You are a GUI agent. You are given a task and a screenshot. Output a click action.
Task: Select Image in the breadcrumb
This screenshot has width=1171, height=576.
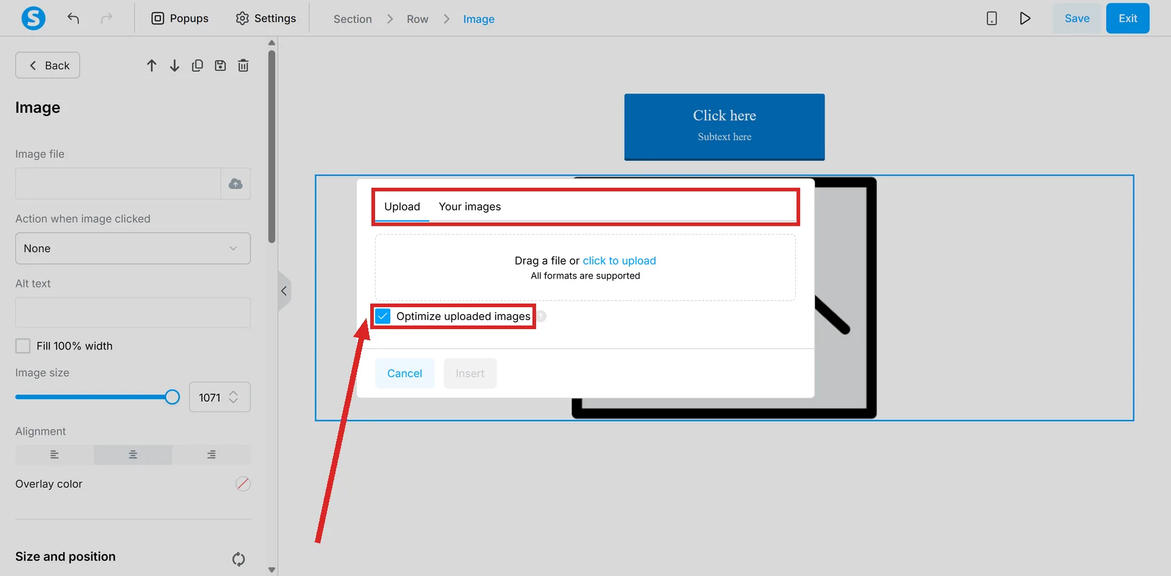479,19
